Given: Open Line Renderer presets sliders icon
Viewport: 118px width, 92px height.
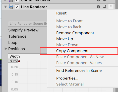Looking at the screenshot, I should (x=105, y=7).
